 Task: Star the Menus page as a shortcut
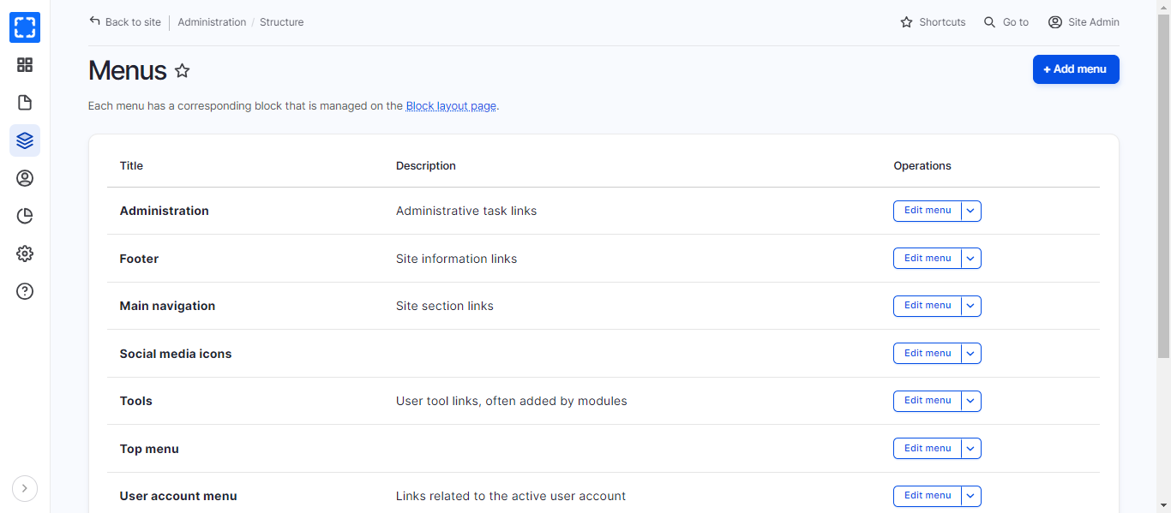(x=183, y=71)
